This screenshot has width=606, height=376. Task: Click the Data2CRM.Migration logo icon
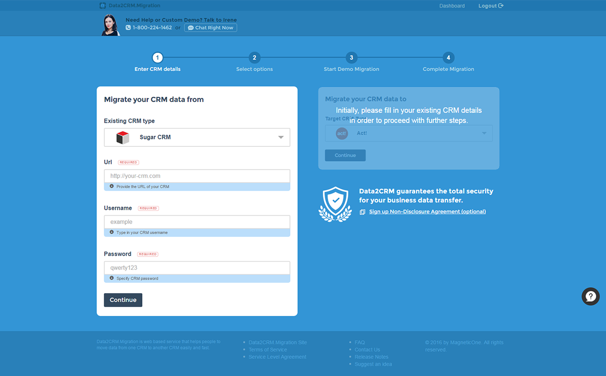point(103,6)
